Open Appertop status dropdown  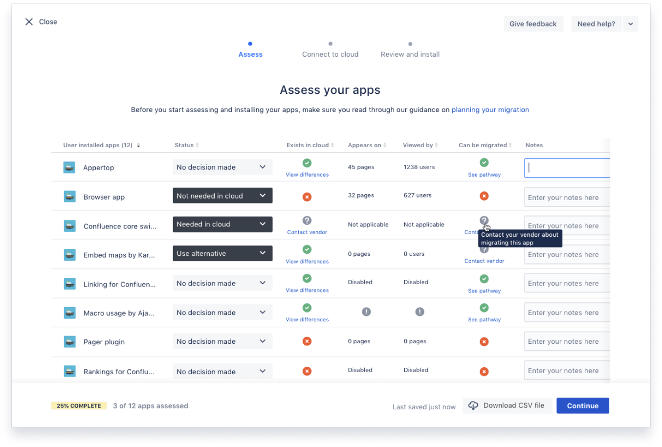[x=222, y=167]
